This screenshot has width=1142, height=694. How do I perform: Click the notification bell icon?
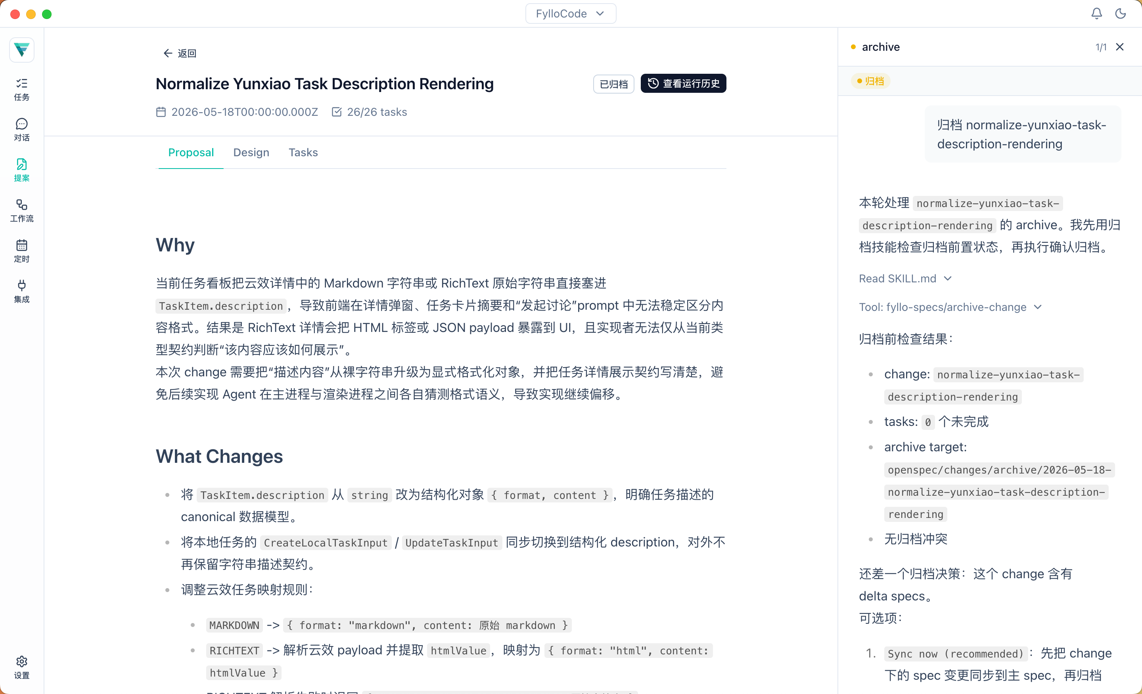coord(1096,13)
